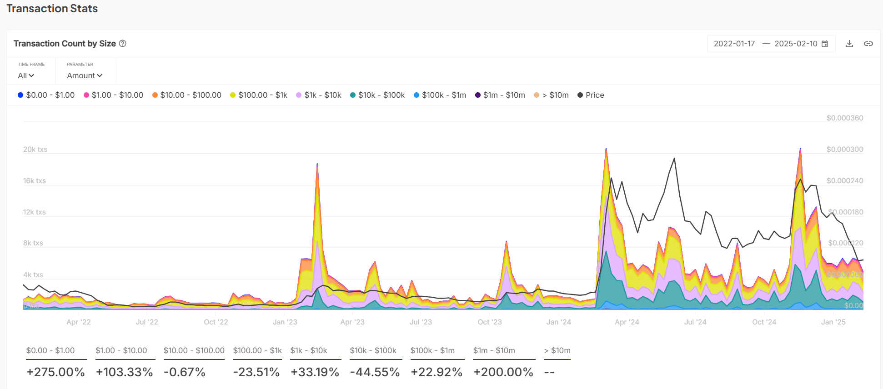Click the end date 2025-02-10 field
This screenshot has width=883, height=389.
796,44
